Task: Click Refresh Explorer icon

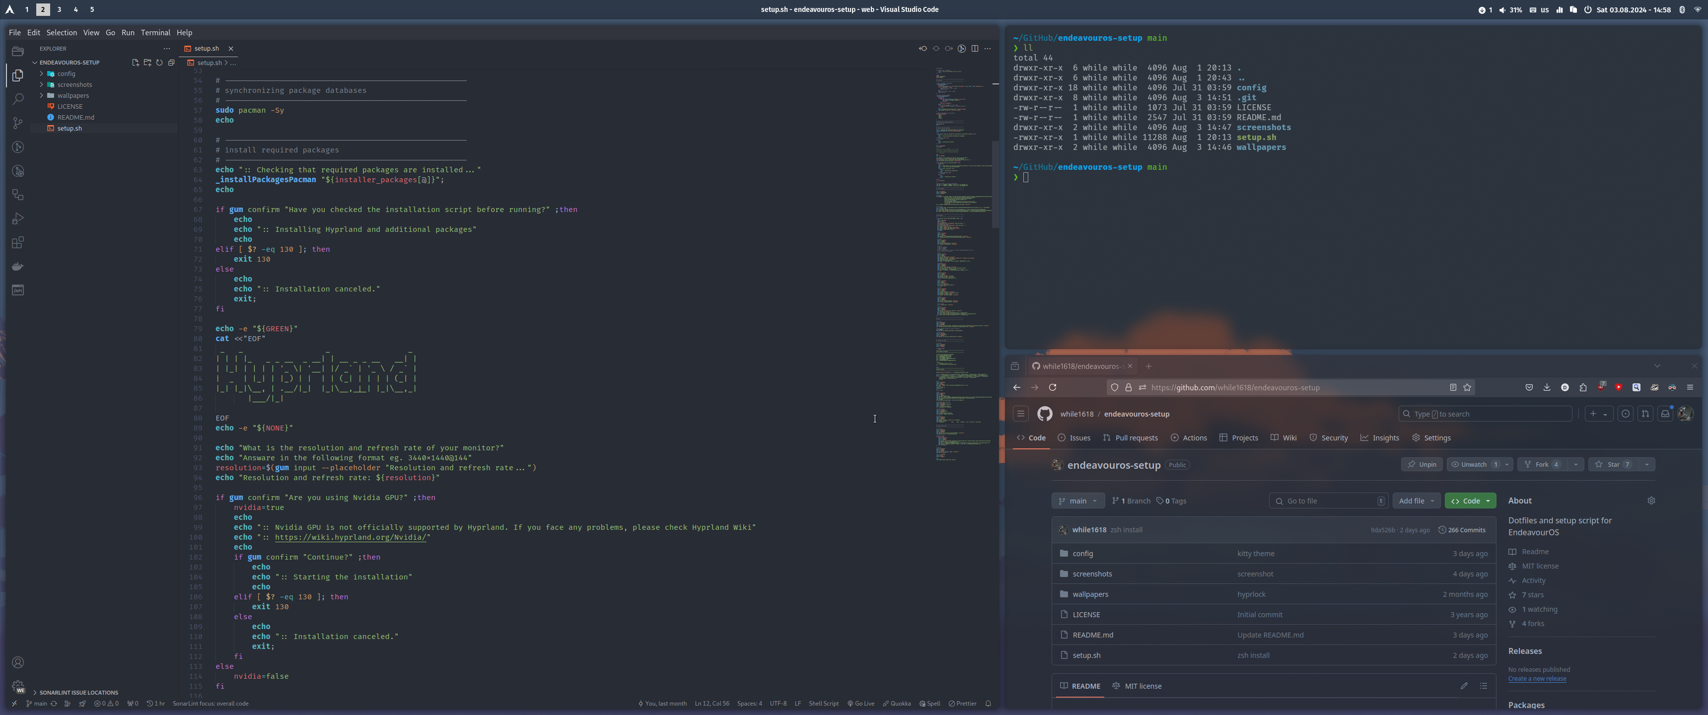Action: 159,63
